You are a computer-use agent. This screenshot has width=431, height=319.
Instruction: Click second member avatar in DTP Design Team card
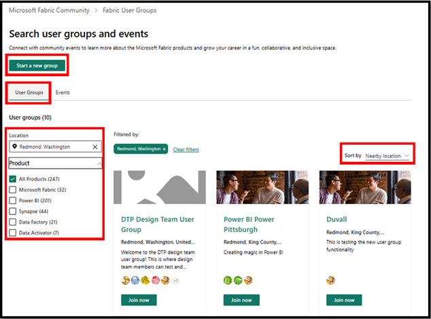pyautogui.click(x=135, y=280)
